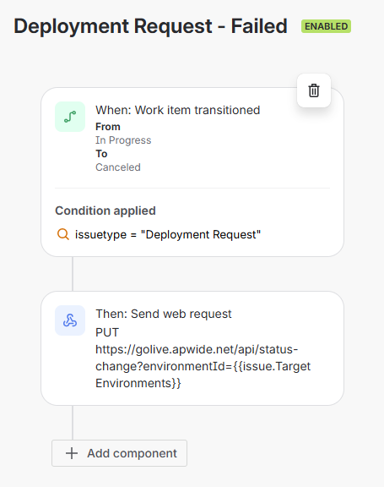This screenshot has height=487, width=384.
Task: Click the issuetype = "Deployment Request" condition
Action: (168, 234)
